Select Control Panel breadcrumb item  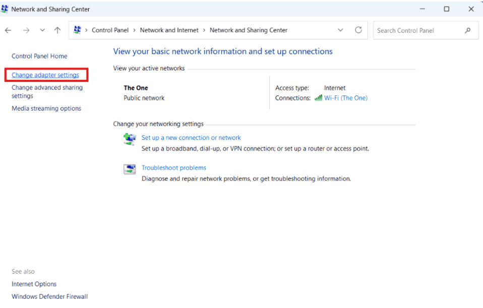pos(110,30)
